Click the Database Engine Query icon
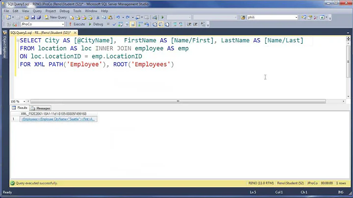The width and height of the screenshot is (353, 198). coord(72,17)
